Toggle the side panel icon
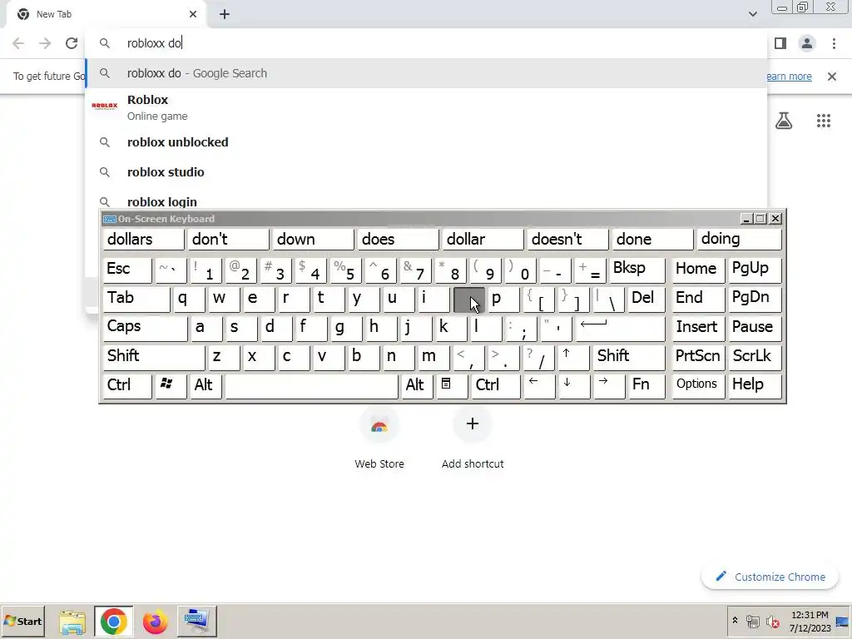Image resolution: width=852 pixels, height=639 pixels. (x=780, y=43)
